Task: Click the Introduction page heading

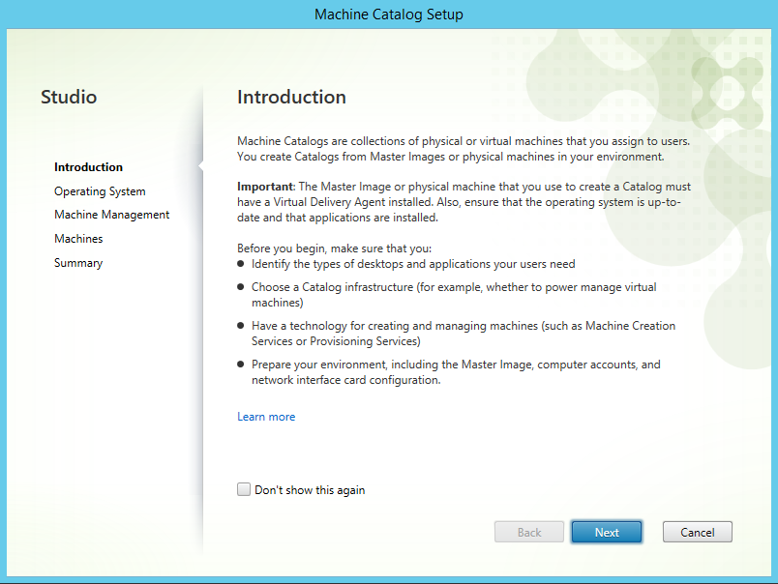Action: pos(292,97)
